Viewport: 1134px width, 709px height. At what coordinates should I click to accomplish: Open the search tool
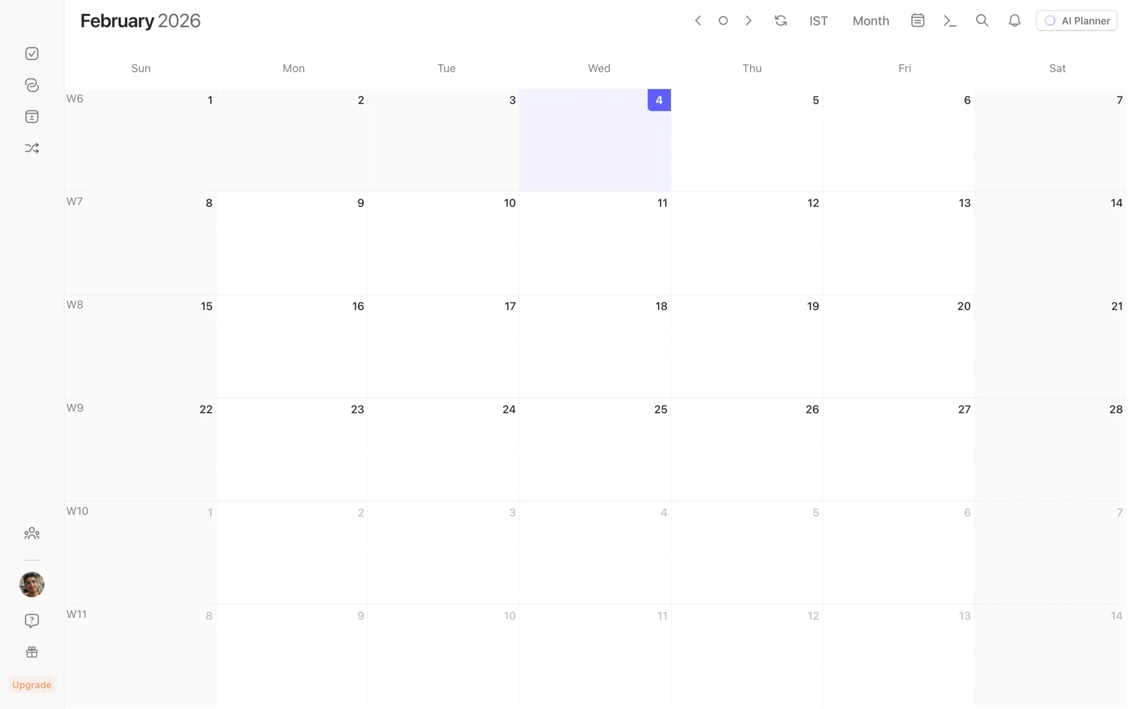pos(982,20)
